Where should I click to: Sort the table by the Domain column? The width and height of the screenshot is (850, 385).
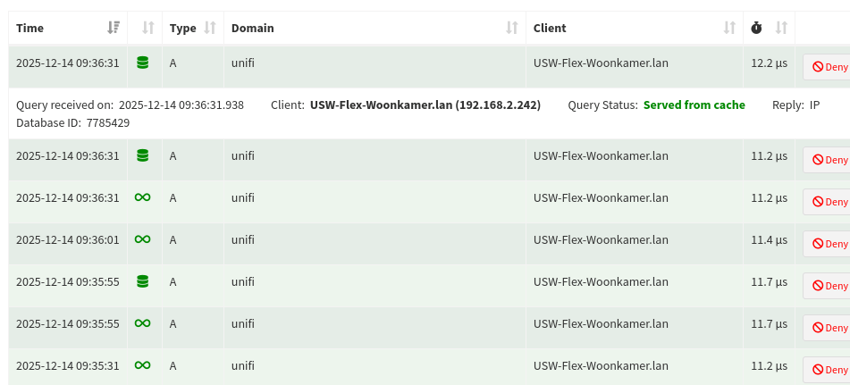point(512,28)
